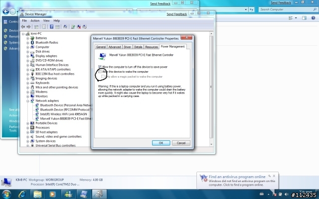Click the Device Manager taskbar button

click(99, 195)
